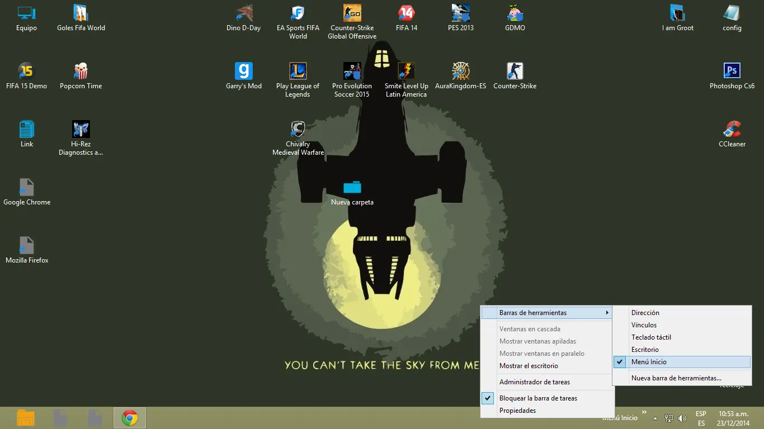Toggle Bloquear la barra de tareas
Screen dimensions: 764x429
tap(548, 398)
